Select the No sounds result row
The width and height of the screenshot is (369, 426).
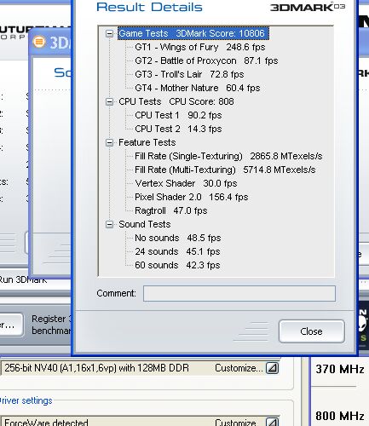pos(177,238)
